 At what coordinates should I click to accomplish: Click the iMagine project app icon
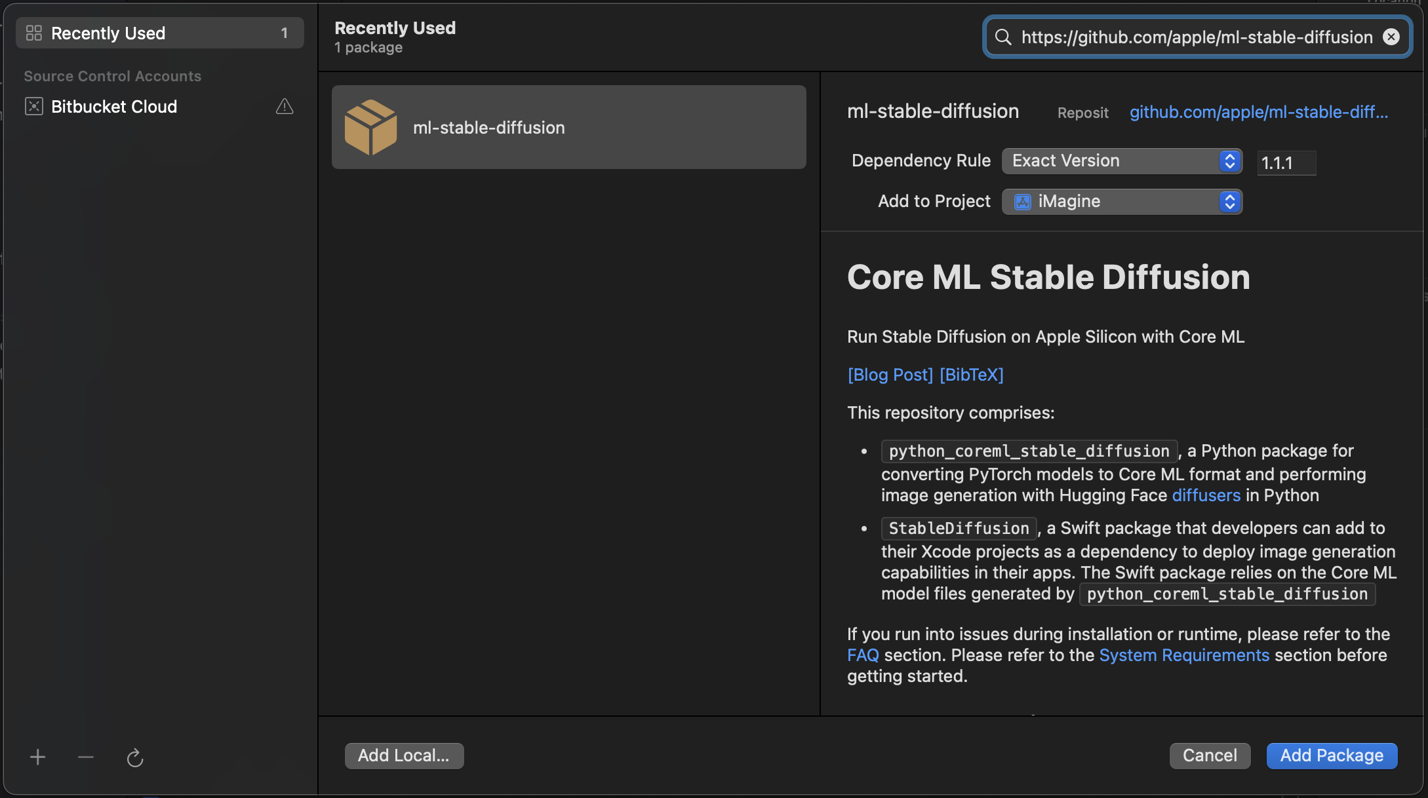click(1023, 202)
